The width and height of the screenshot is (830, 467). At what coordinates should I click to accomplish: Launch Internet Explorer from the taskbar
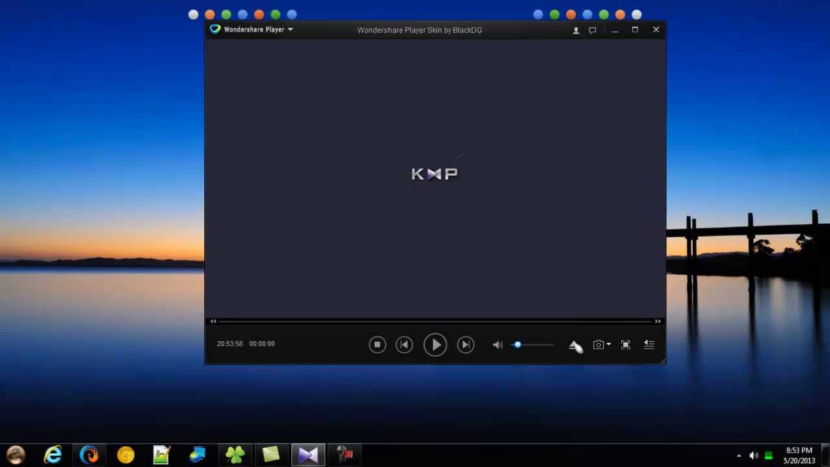coord(53,455)
